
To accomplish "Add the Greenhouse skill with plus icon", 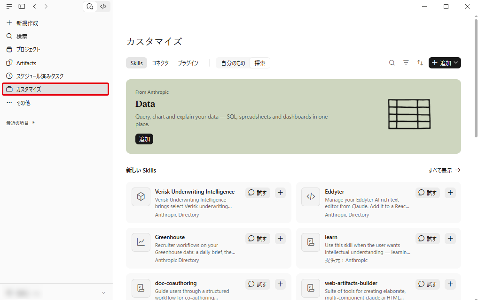I will point(280,239).
